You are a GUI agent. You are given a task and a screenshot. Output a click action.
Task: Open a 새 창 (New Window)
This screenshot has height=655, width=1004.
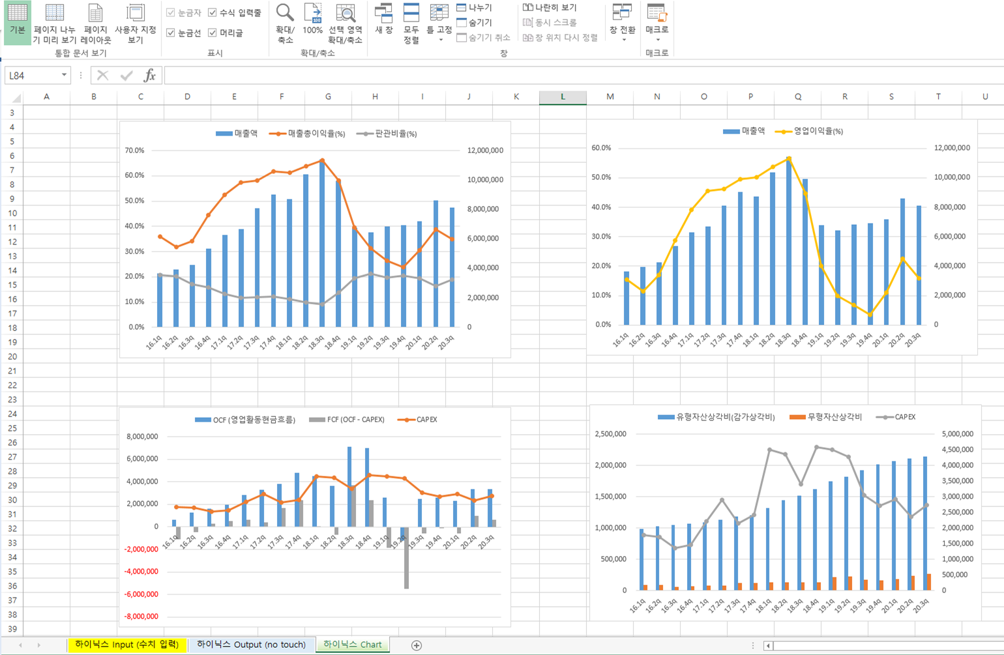383,20
